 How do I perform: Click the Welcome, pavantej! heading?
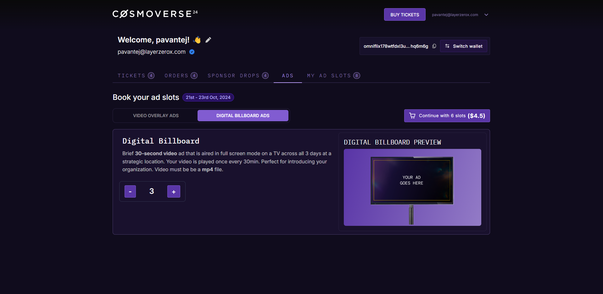click(x=154, y=40)
